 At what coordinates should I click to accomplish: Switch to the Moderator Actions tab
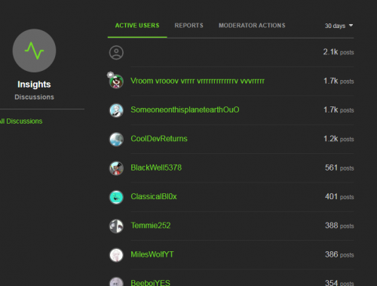pyautogui.click(x=252, y=26)
